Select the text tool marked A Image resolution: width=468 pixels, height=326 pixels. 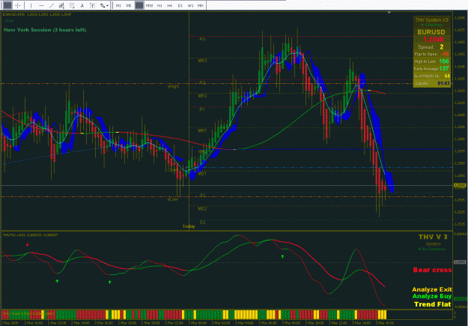pos(82,5)
